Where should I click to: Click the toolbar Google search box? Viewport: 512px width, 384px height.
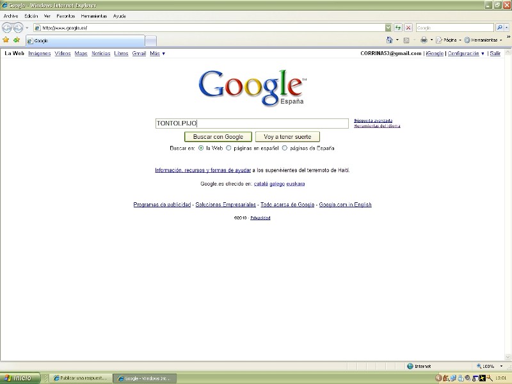pyautogui.click(x=455, y=28)
